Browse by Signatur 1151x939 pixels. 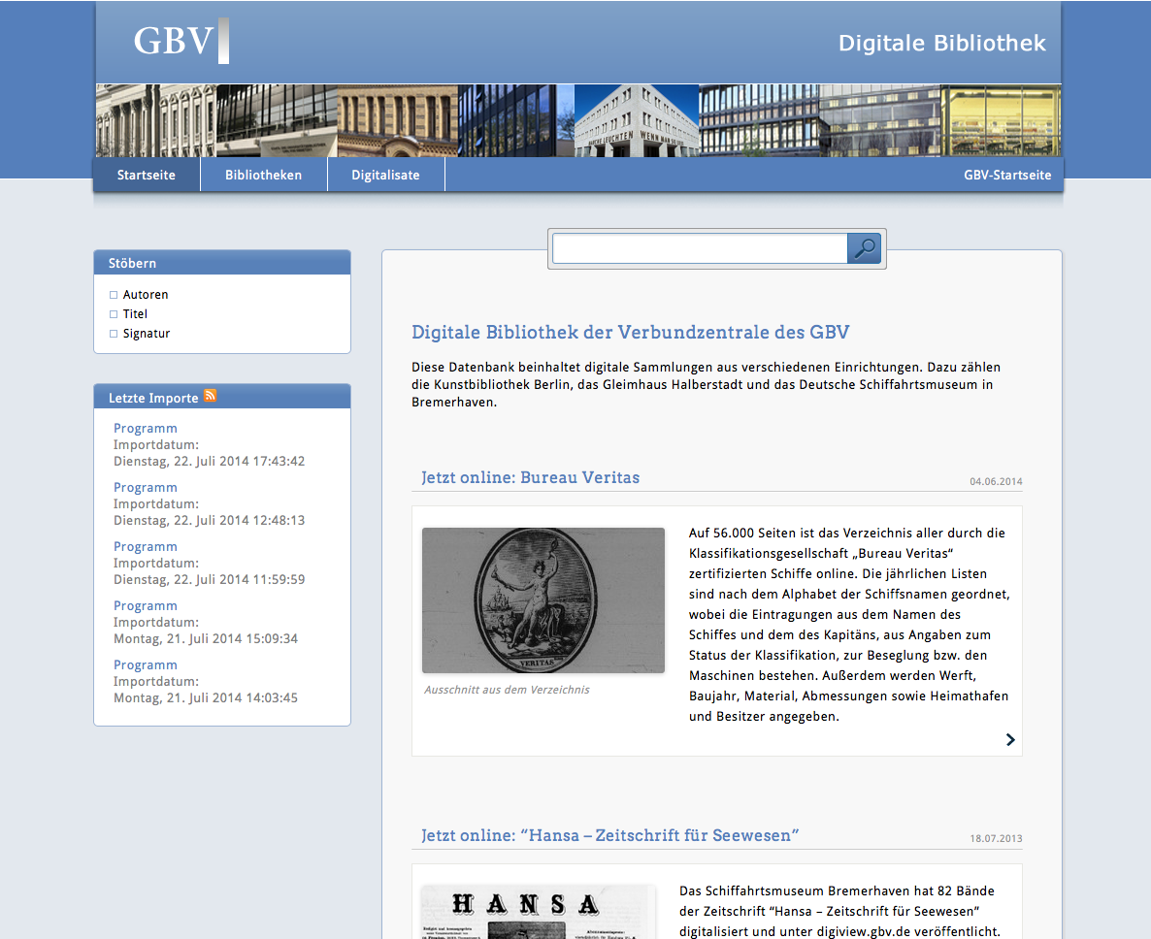coord(147,333)
